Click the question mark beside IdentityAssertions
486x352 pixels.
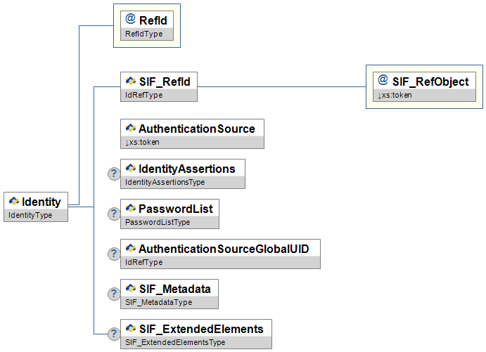(113, 174)
